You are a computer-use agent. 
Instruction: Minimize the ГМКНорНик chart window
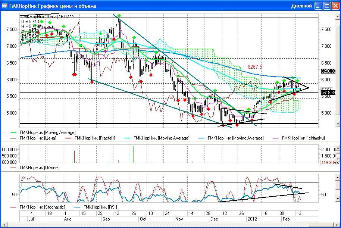pyautogui.click(x=318, y=6)
